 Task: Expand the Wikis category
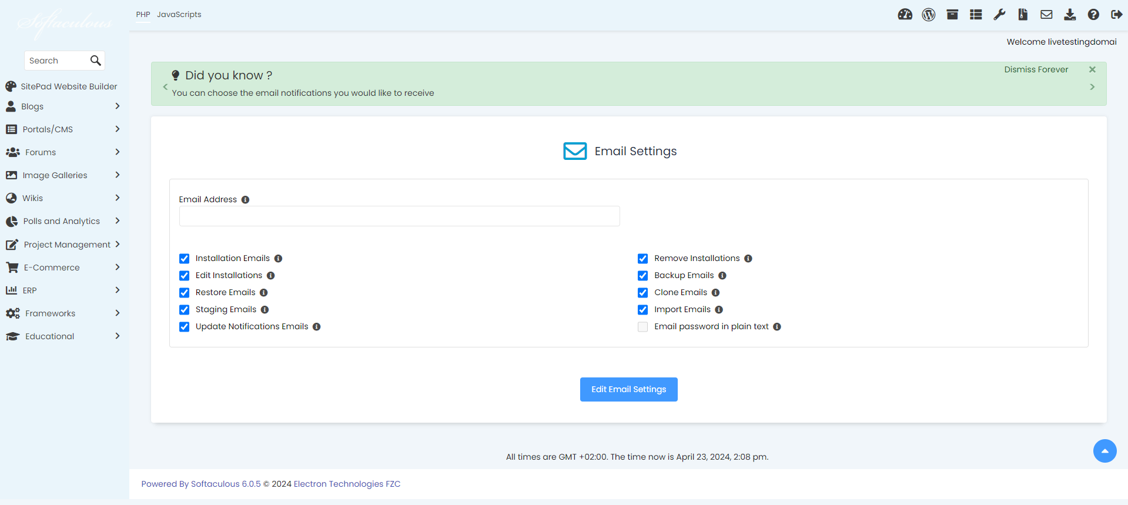62,198
